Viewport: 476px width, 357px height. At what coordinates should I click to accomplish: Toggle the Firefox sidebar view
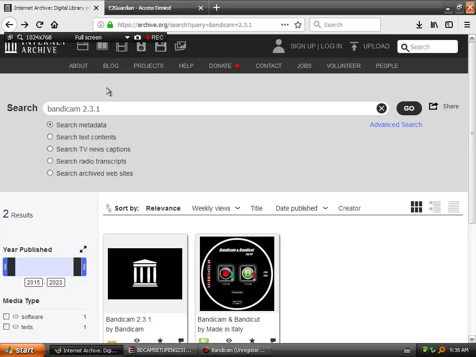(449, 25)
